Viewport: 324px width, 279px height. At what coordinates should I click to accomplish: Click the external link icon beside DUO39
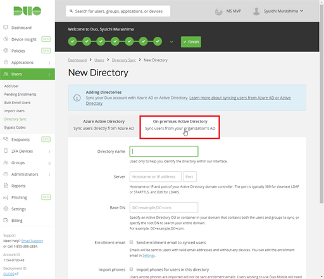coord(17,274)
